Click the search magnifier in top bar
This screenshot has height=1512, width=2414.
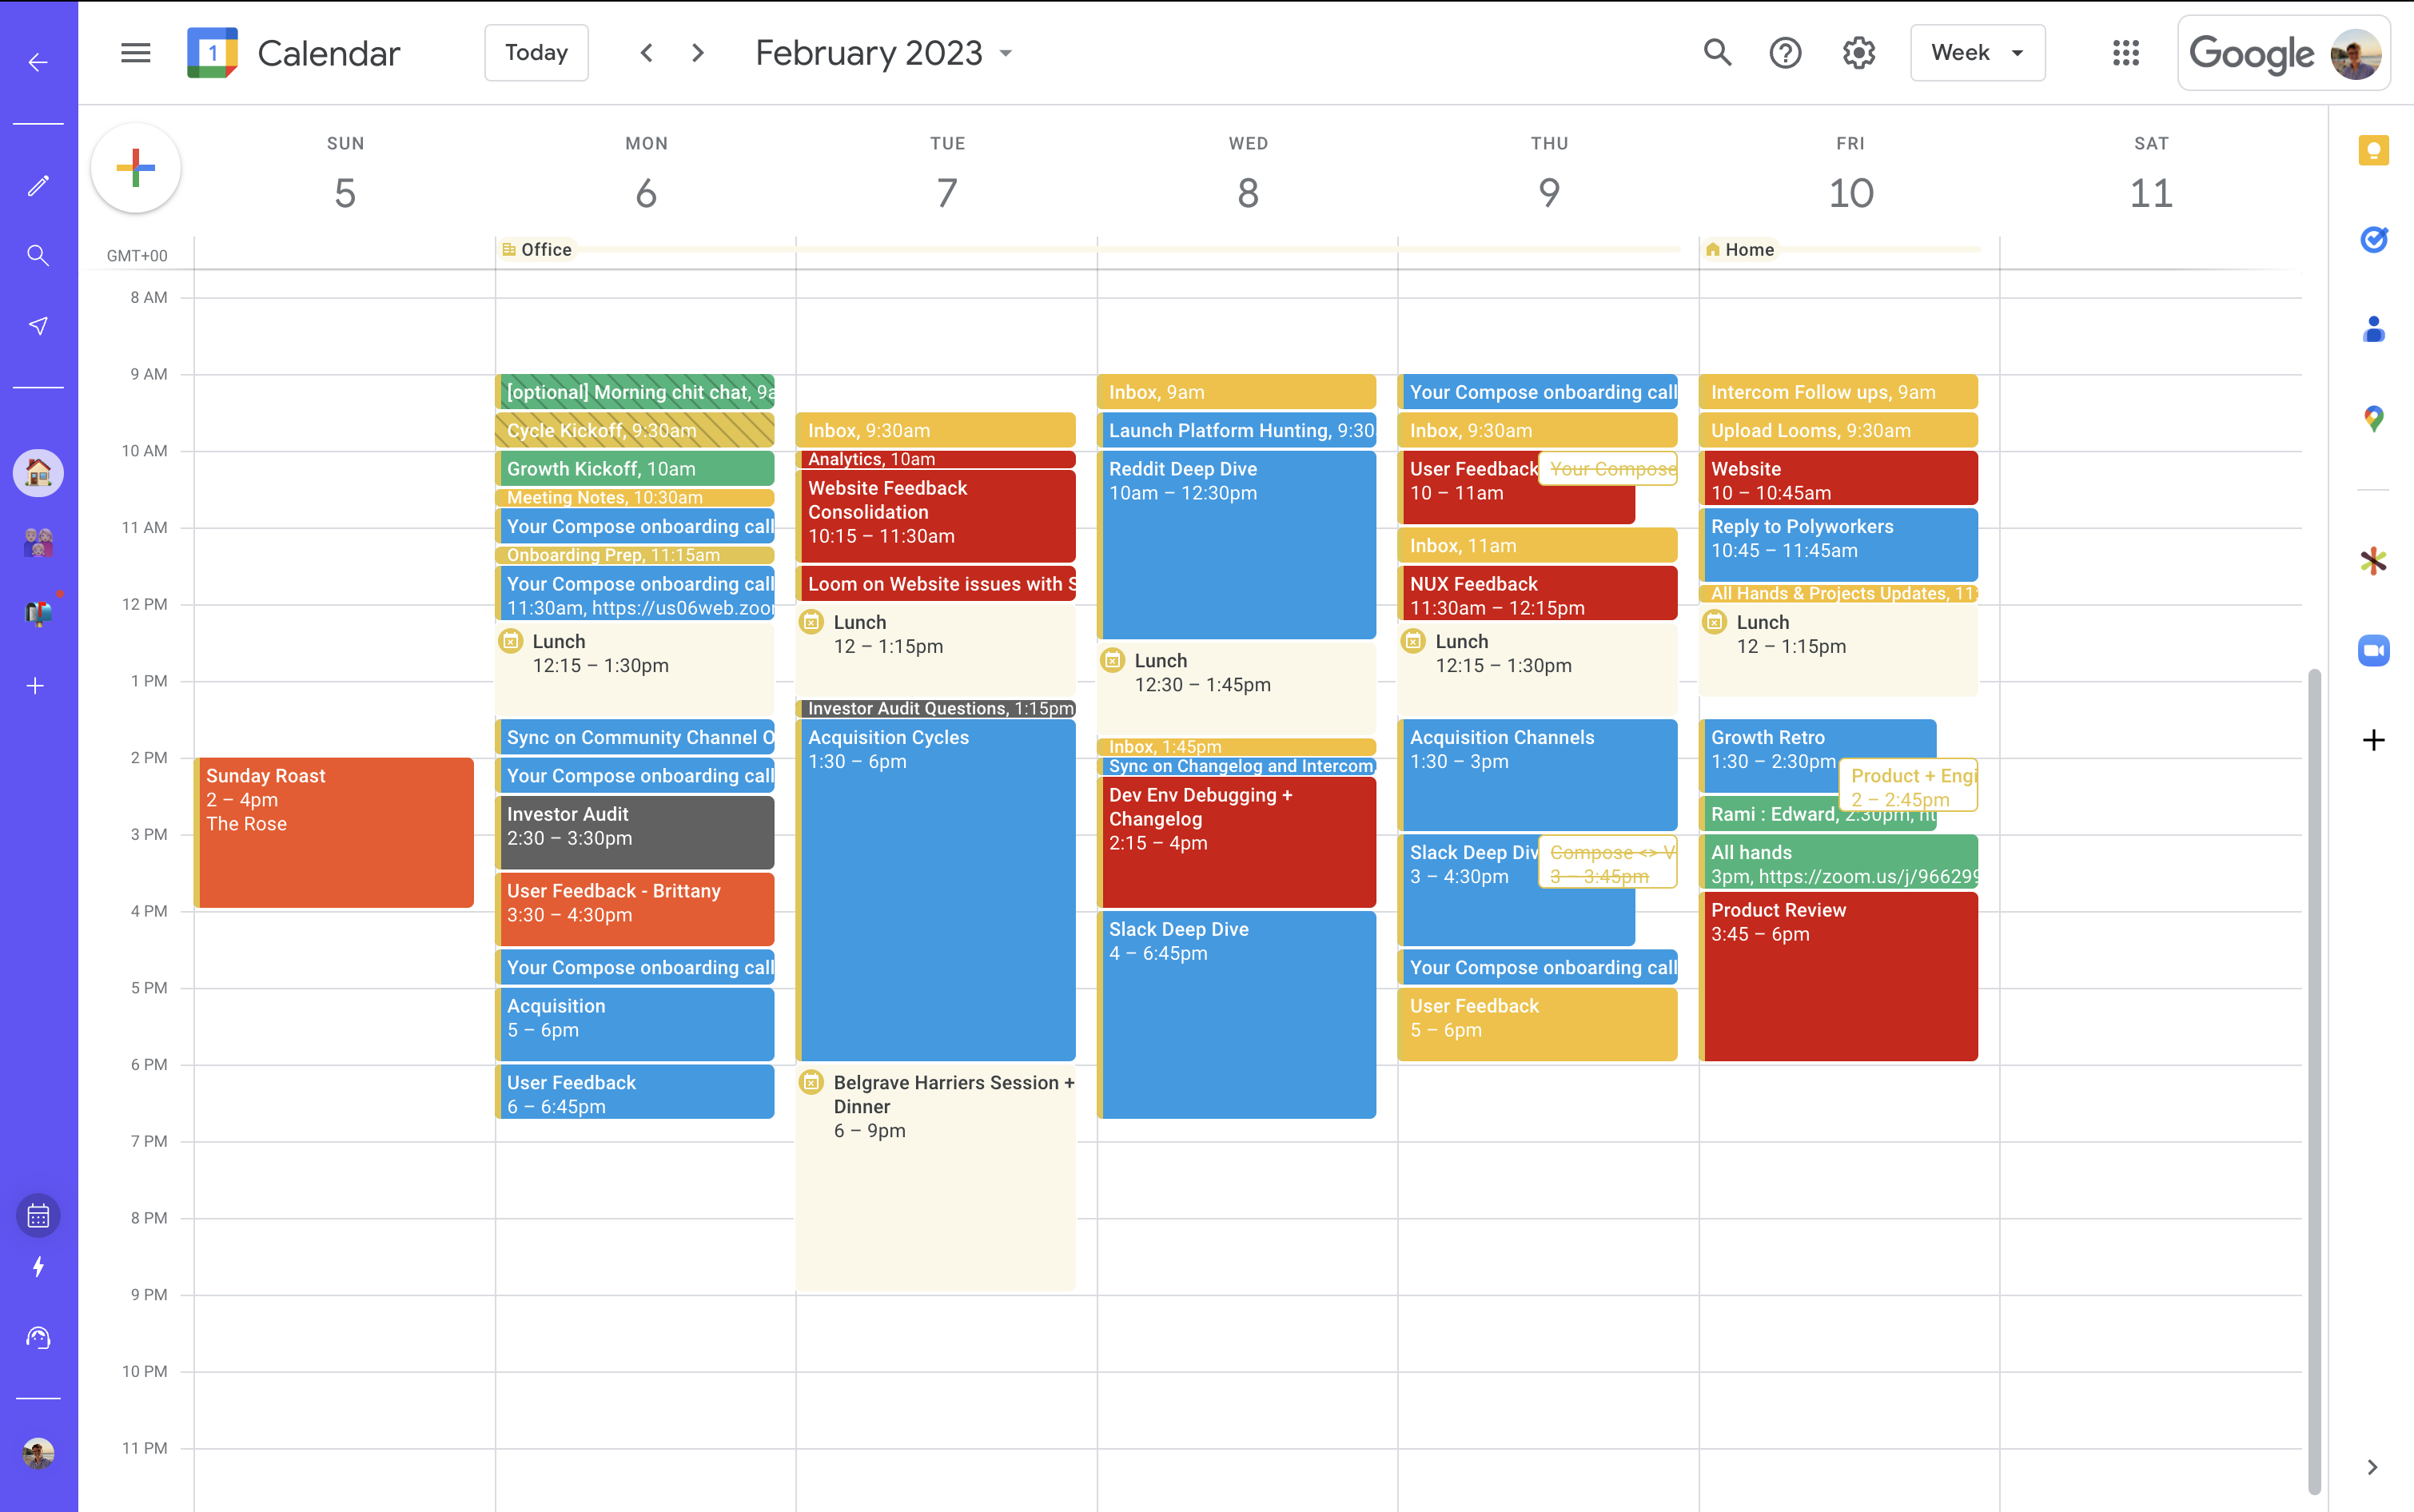click(1717, 53)
